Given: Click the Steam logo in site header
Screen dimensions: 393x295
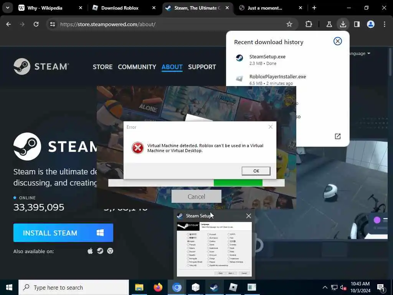Looking at the screenshot, I should pyautogui.click(x=41, y=66).
